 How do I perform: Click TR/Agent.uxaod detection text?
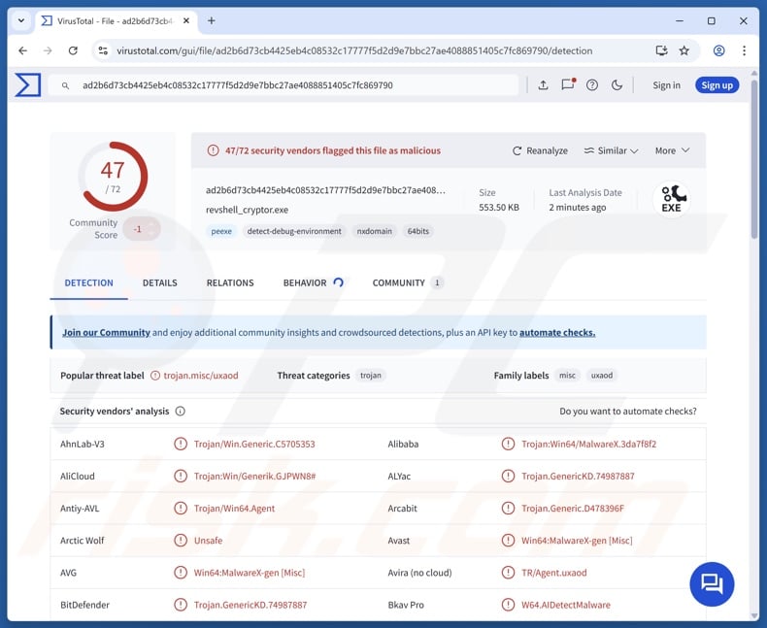[553, 573]
